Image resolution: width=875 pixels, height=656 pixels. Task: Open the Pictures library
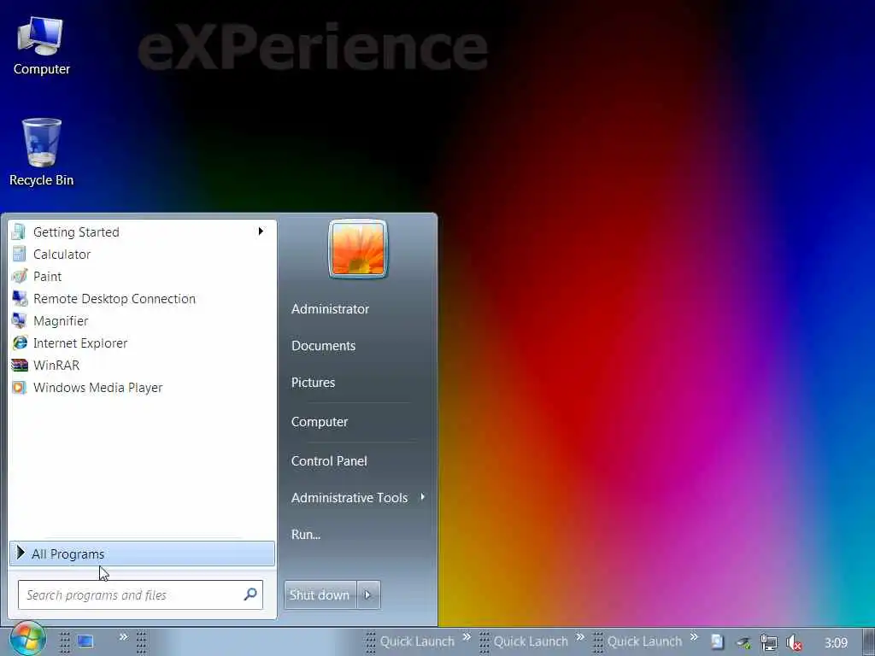pos(313,383)
